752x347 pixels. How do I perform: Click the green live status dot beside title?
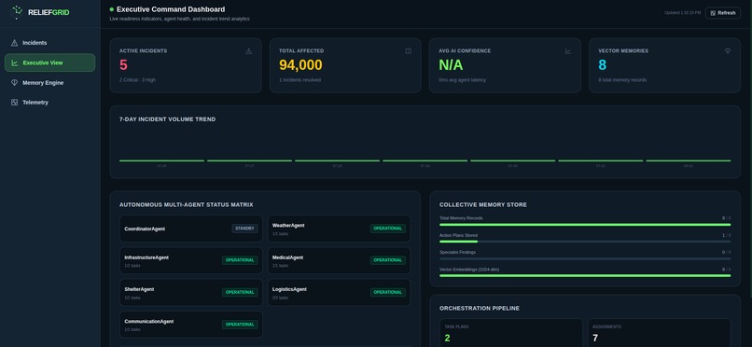click(112, 9)
